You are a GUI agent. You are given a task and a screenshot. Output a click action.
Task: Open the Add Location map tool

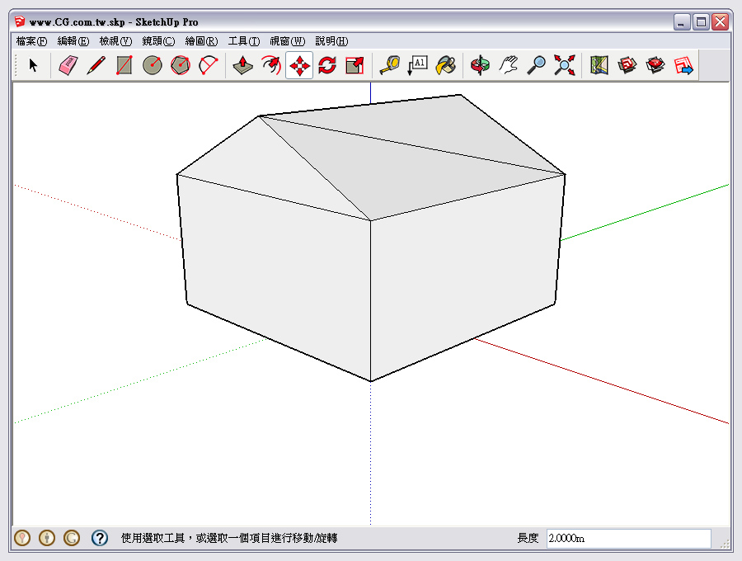coord(599,65)
